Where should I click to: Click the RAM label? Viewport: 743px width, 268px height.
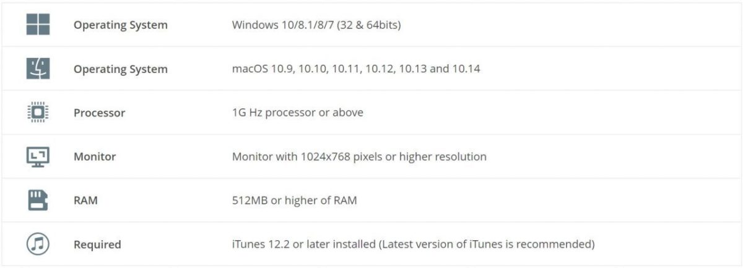pos(85,201)
